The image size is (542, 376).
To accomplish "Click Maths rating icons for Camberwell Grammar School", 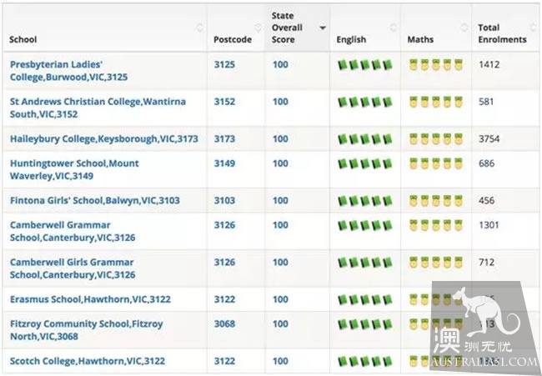I will 436,225.
